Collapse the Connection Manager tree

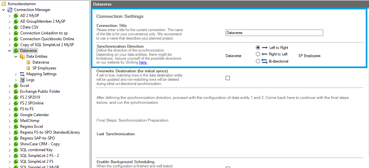4,10
